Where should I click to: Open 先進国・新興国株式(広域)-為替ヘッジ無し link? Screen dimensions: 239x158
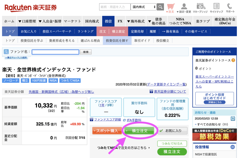(x=61, y=92)
